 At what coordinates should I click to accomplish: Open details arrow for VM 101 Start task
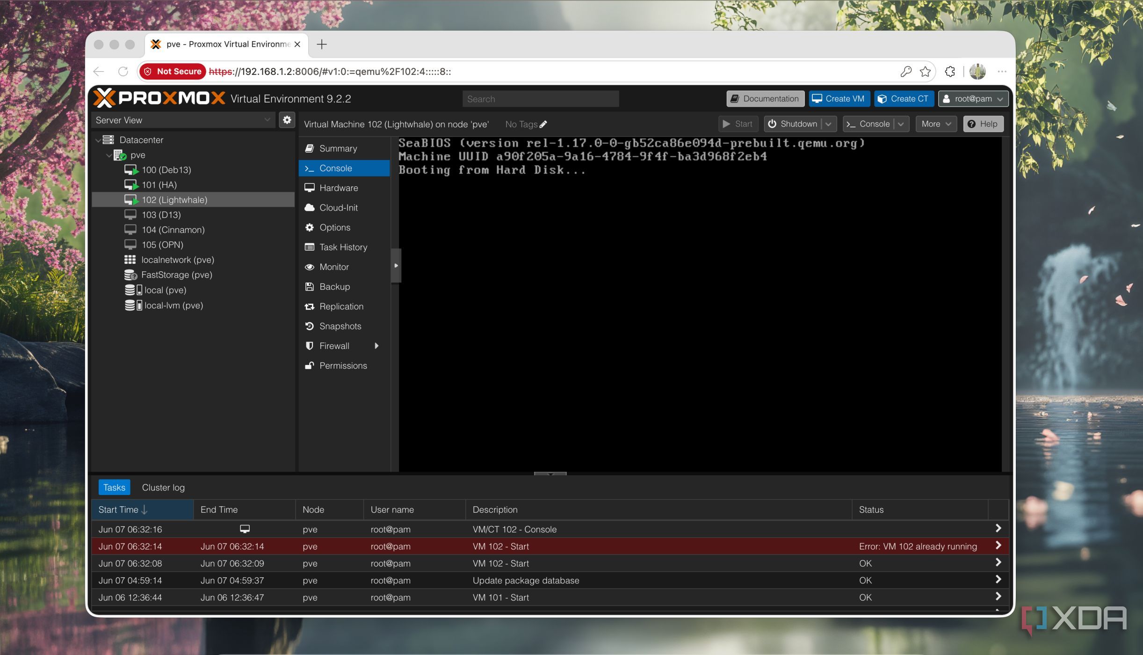tap(998, 597)
